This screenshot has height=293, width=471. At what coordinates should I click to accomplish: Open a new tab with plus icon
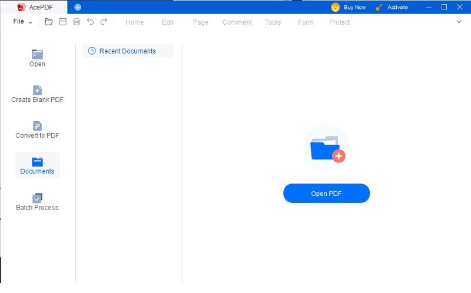(x=78, y=7)
